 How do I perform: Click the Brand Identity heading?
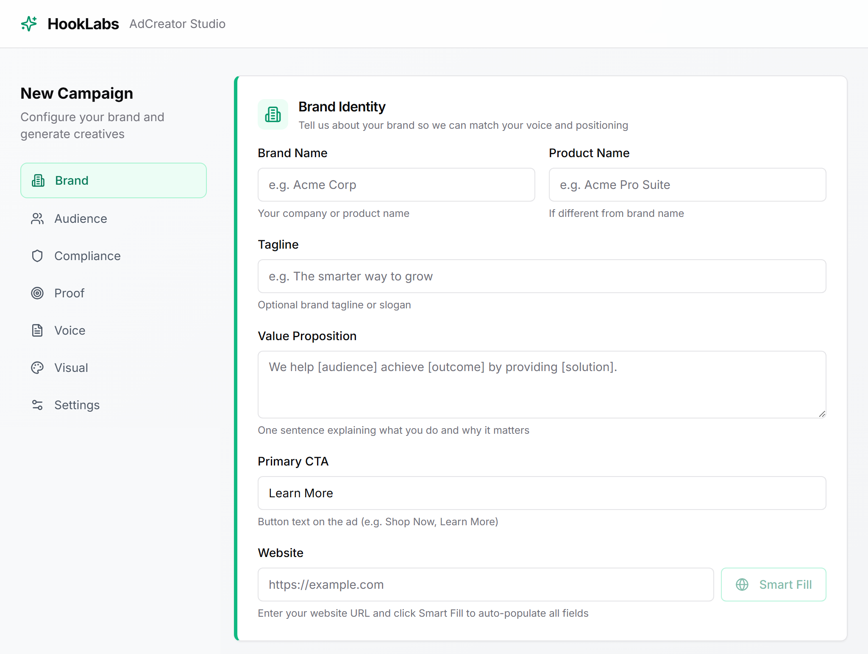pos(342,107)
